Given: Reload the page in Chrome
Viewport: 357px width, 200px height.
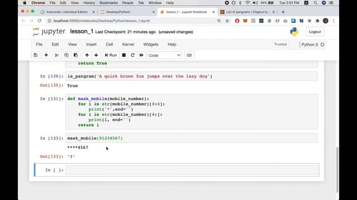Looking at the screenshot, I should (x=40, y=21).
